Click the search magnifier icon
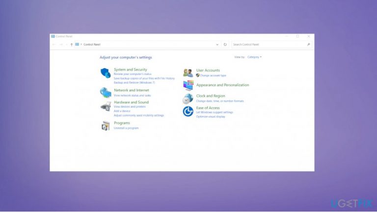Viewport: 377px width, 212px height. pos(308,45)
